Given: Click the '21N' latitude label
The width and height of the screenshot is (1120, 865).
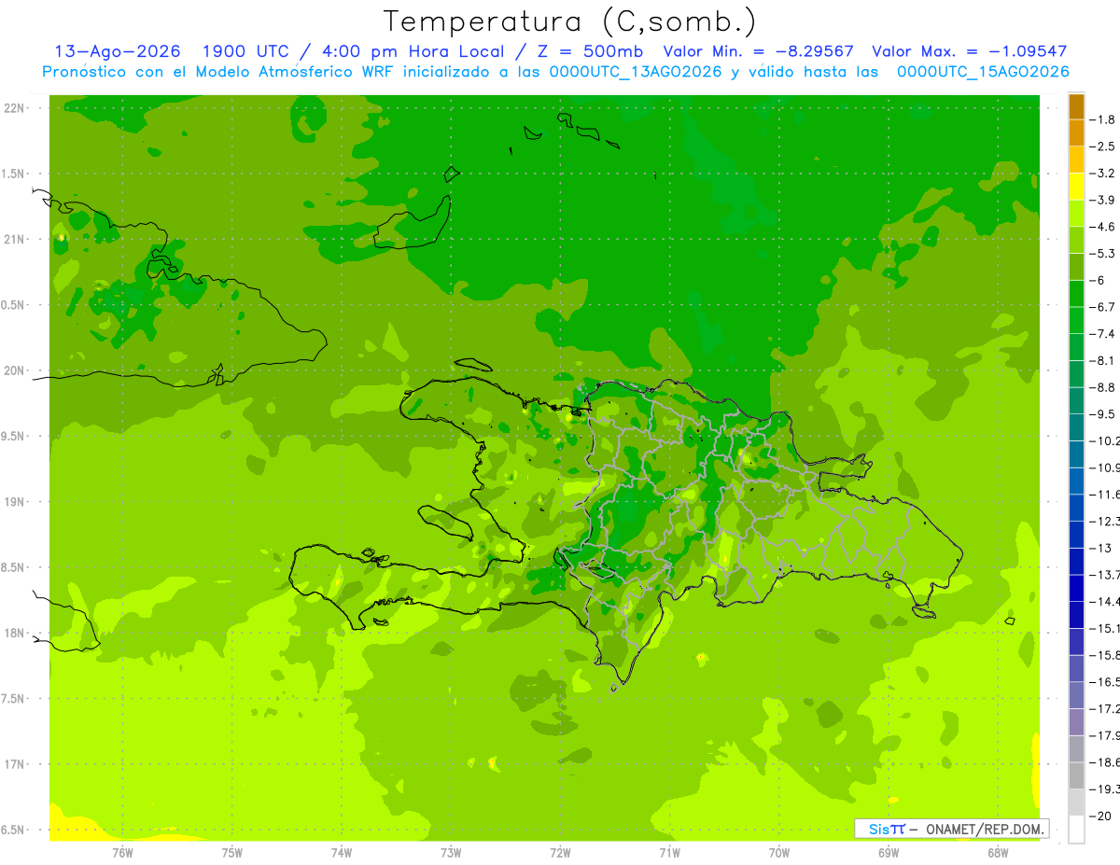Looking at the screenshot, I should coord(14,239).
